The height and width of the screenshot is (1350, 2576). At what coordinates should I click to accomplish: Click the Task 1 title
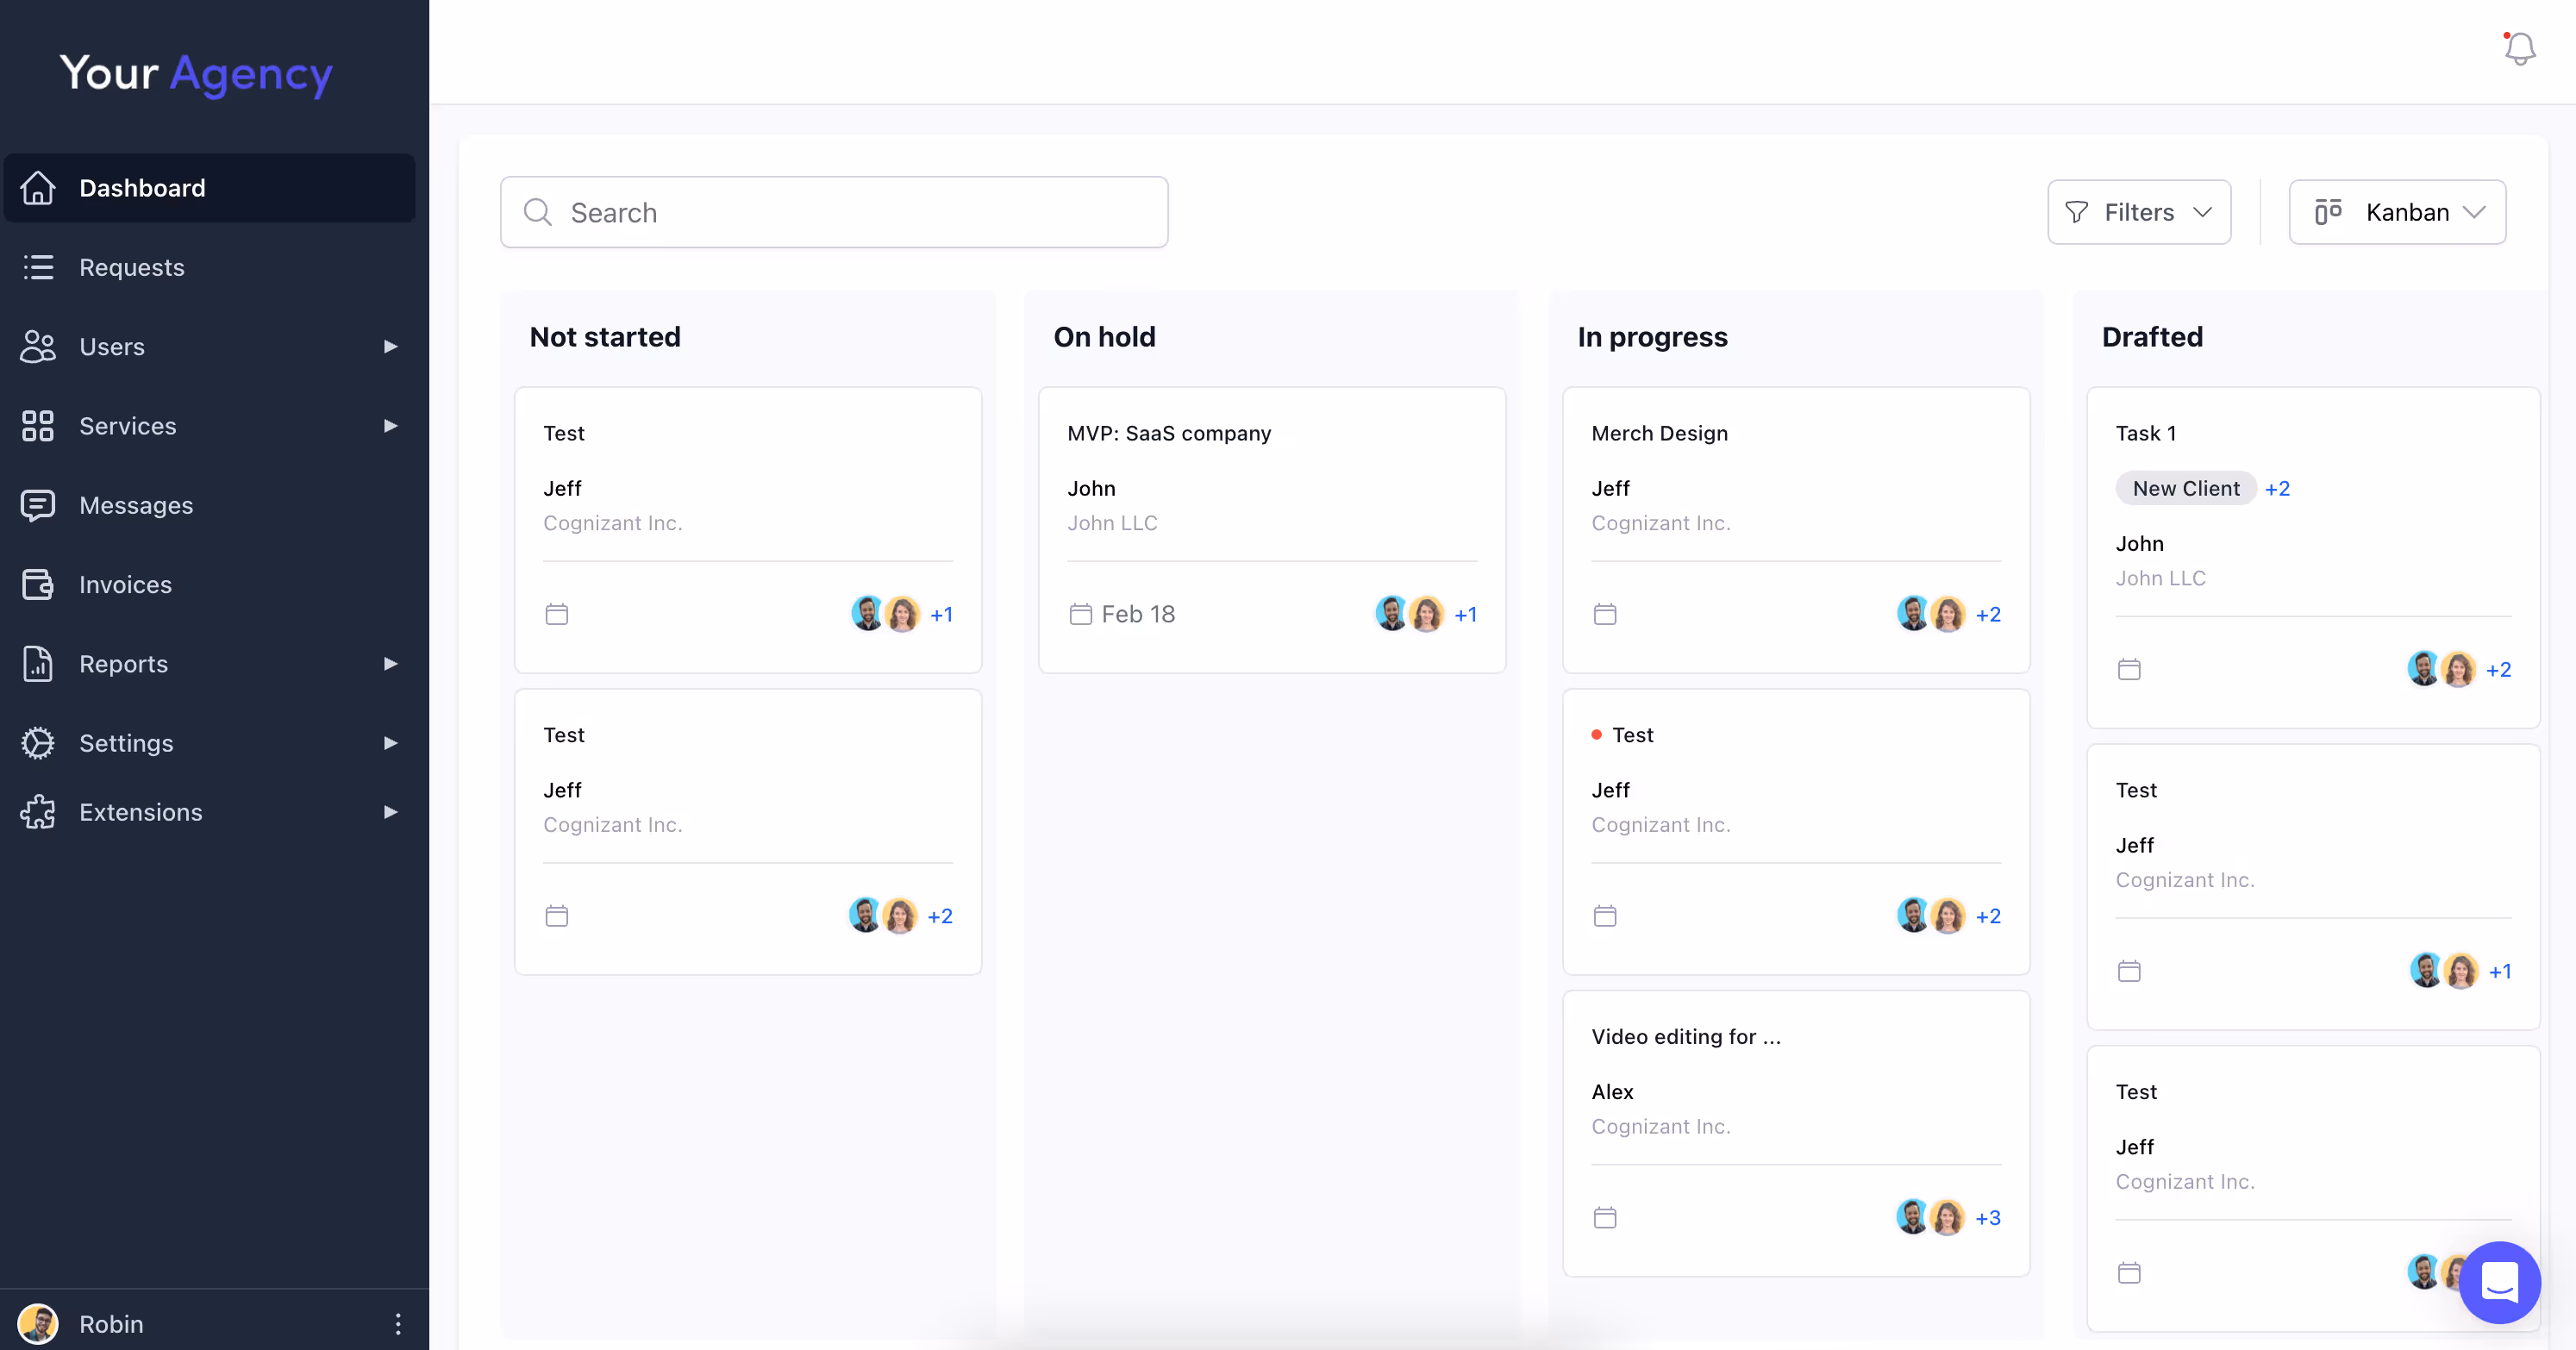pyautogui.click(x=2145, y=433)
